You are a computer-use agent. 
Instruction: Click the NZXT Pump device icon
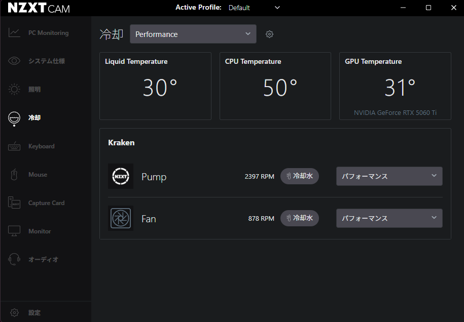pos(121,176)
